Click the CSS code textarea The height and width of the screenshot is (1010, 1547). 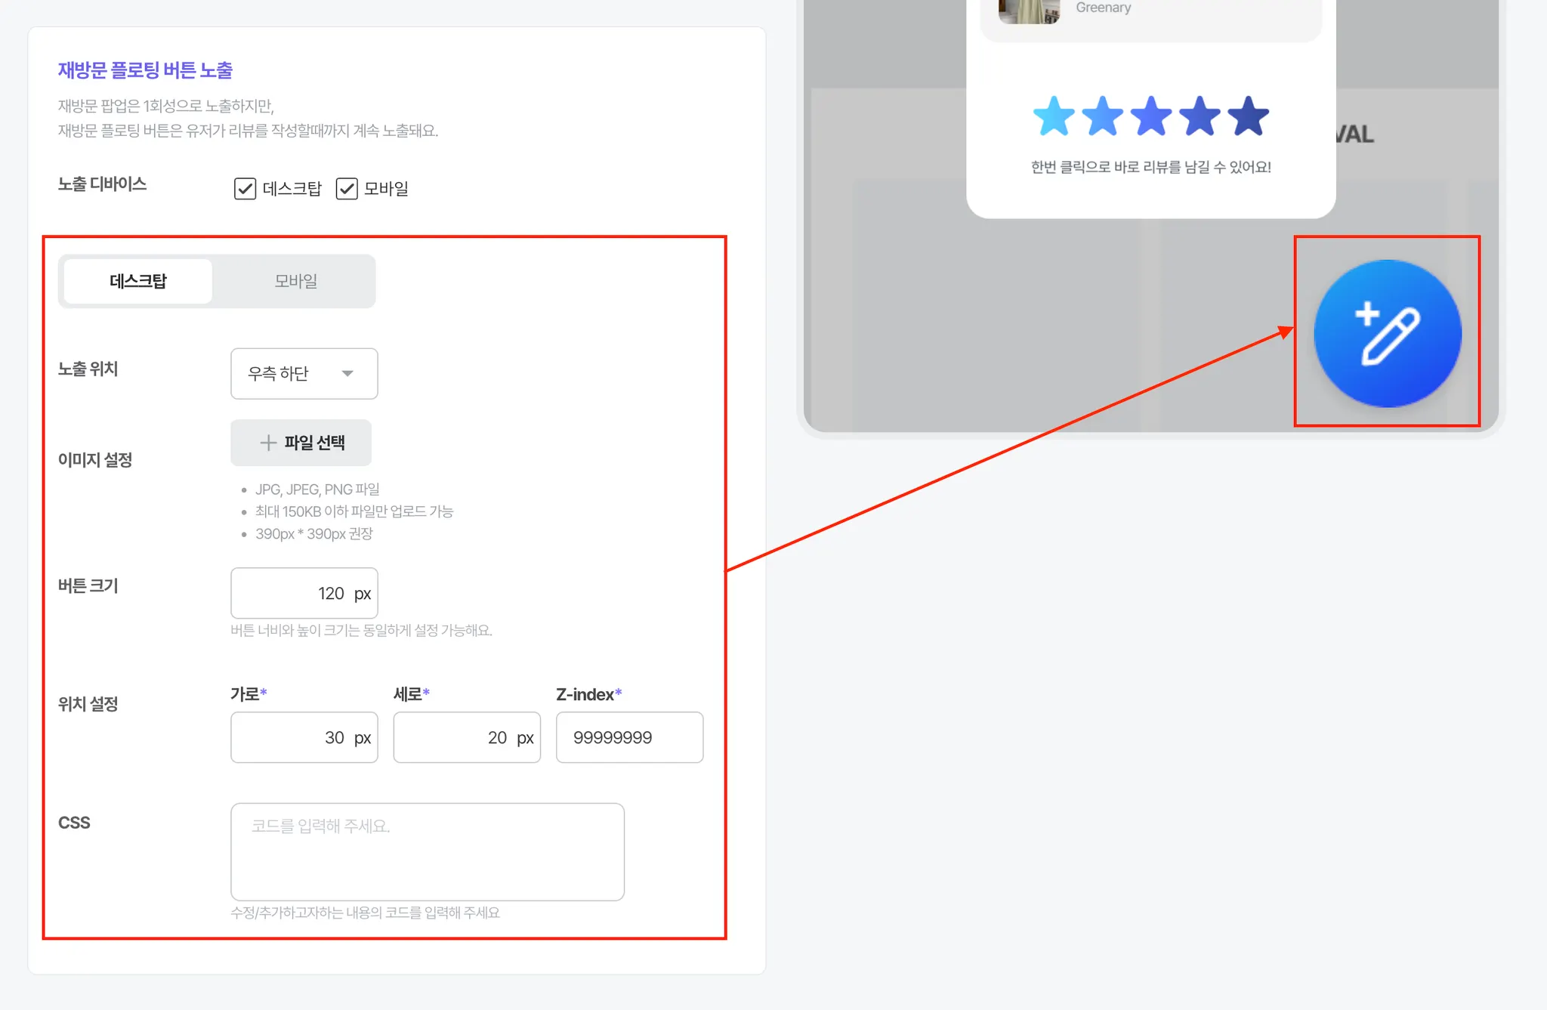pos(427,851)
